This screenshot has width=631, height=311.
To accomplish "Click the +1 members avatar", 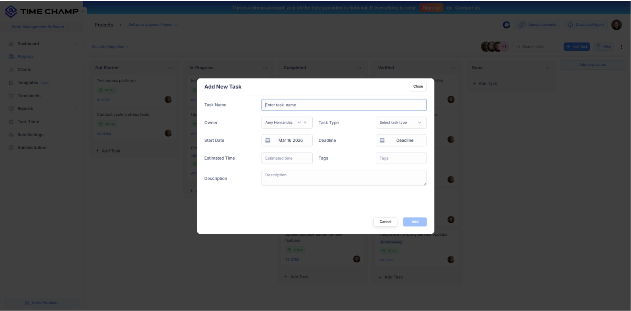I will pos(504,47).
